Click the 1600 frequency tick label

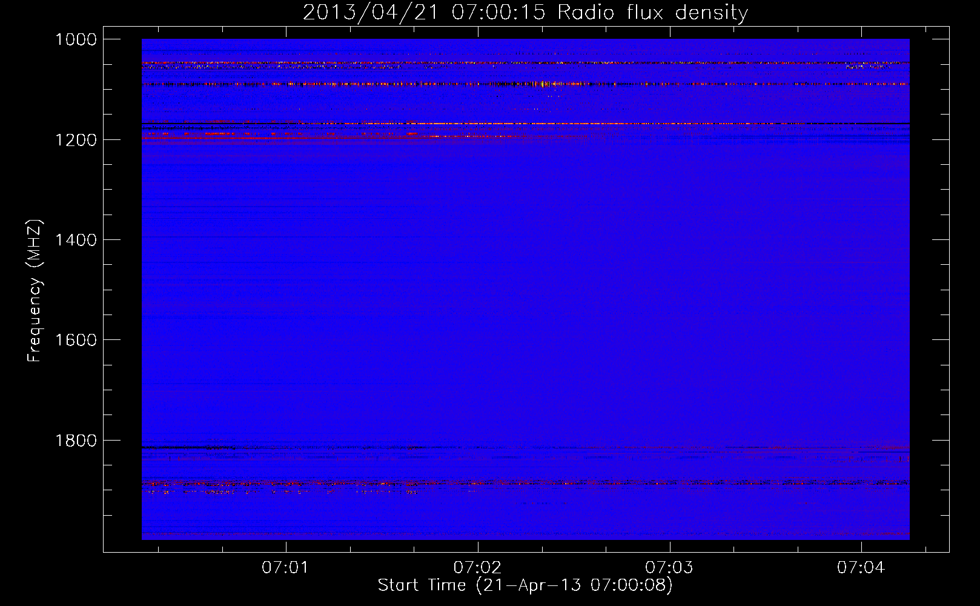(76, 340)
